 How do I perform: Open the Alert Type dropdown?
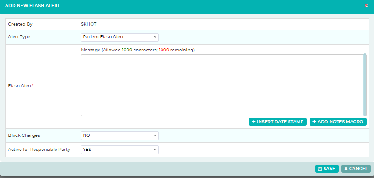[120, 37]
